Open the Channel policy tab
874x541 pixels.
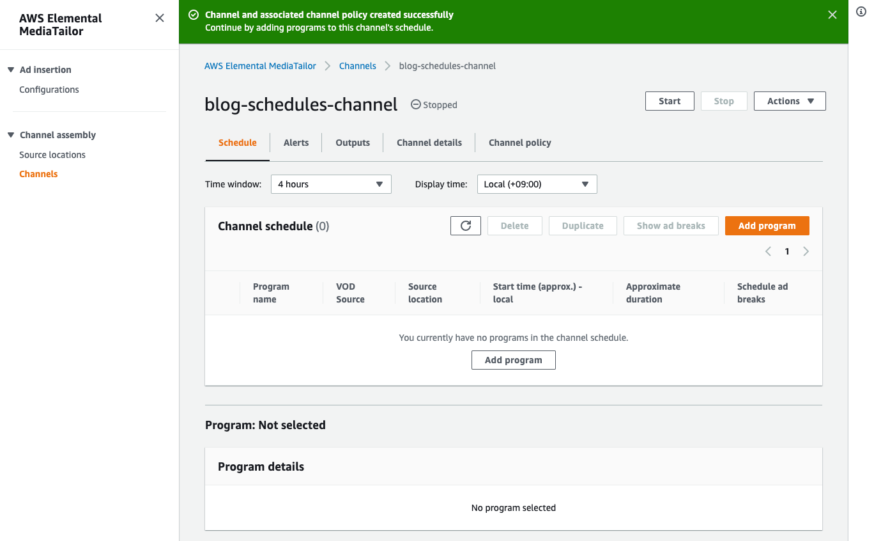(x=519, y=142)
